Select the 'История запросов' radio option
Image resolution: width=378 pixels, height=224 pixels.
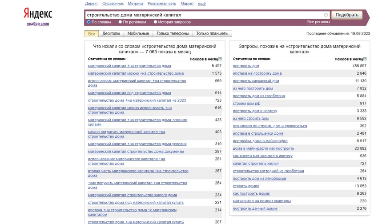click(x=155, y=22)
